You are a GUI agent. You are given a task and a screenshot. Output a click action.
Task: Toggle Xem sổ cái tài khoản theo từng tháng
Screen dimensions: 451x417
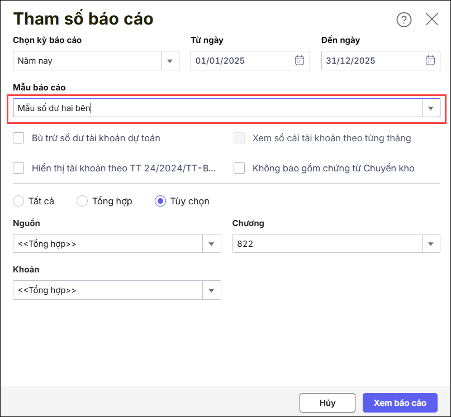pos(239,138)
